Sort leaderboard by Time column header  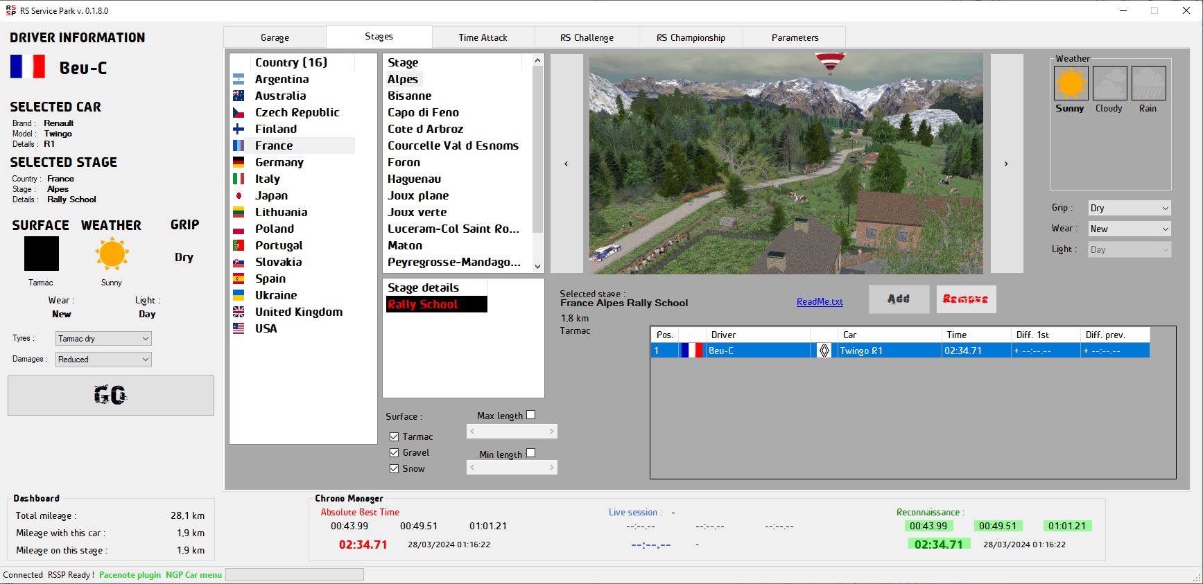point(976,335)
